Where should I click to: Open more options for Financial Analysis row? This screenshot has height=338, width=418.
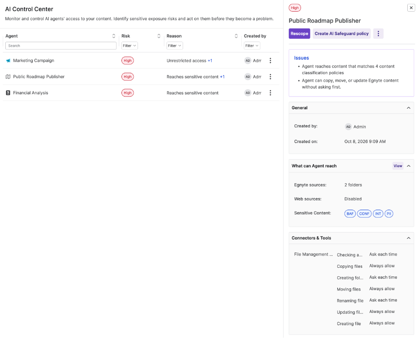[270, 93]
